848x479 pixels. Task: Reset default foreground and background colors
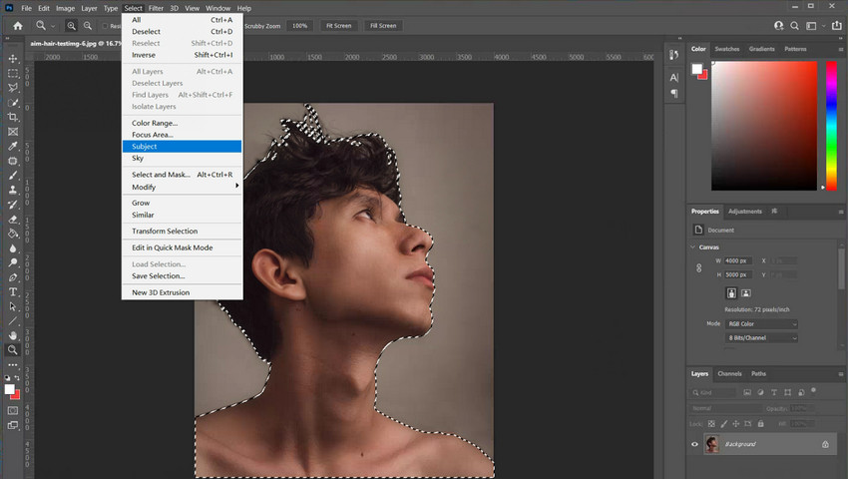8,378
